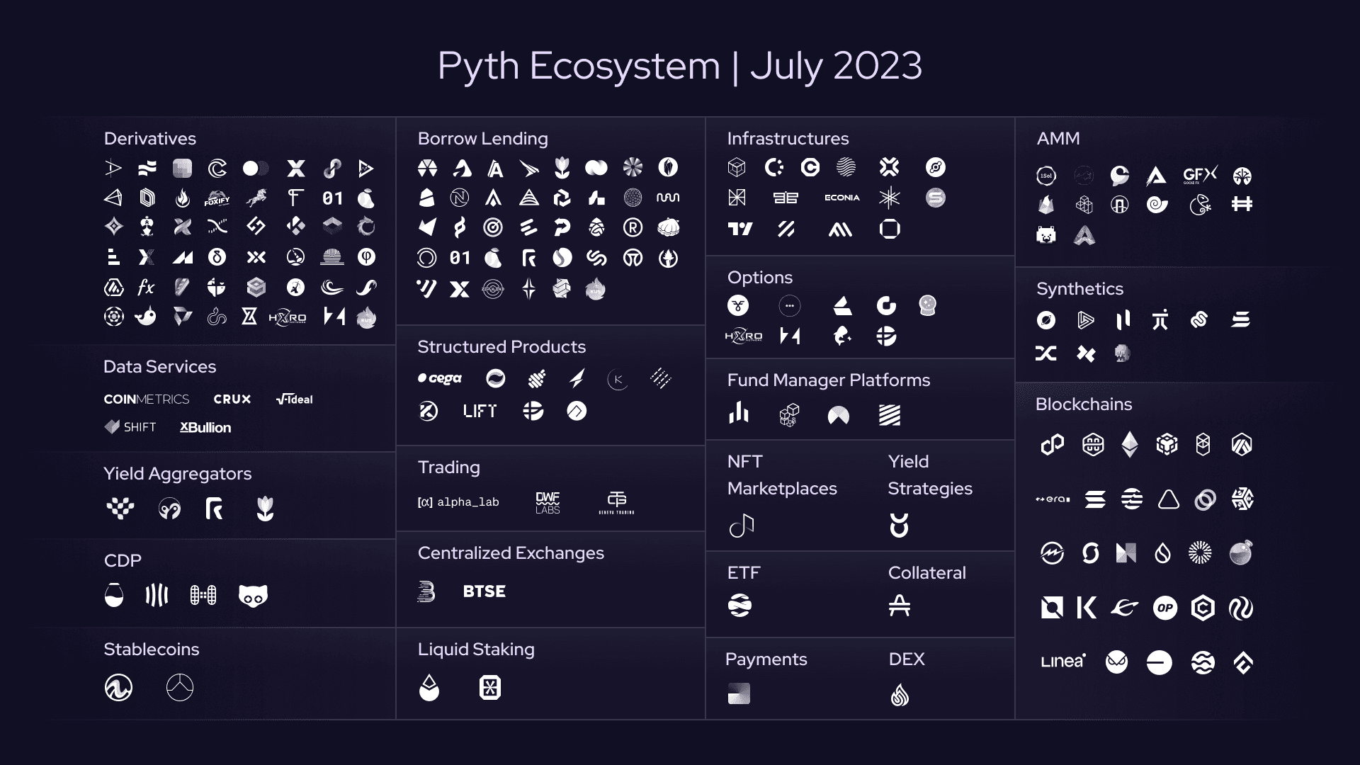
Task: Click the play-arrow logo under Synthetics
Action: coord(1086,320)
